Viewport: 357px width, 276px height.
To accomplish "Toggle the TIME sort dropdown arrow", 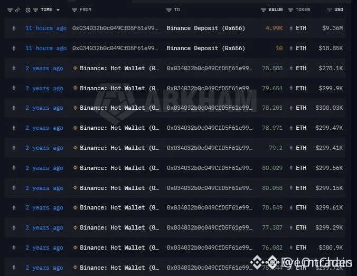I will coord(58,10).
